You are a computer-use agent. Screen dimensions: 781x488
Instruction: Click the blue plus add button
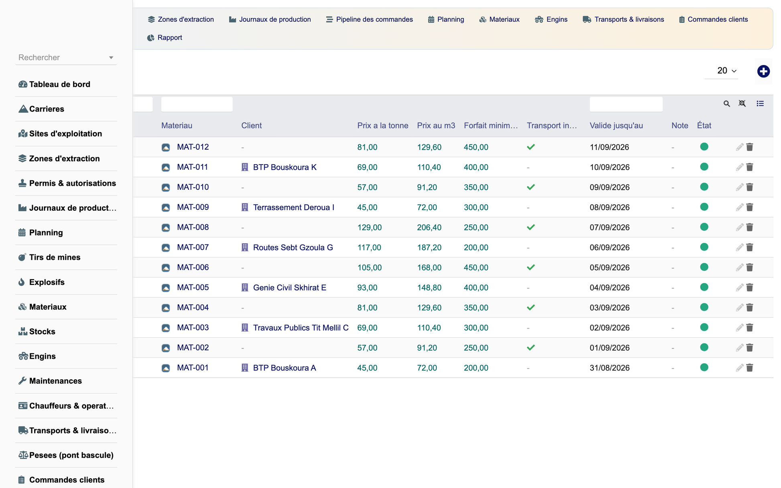coord(763,71)
